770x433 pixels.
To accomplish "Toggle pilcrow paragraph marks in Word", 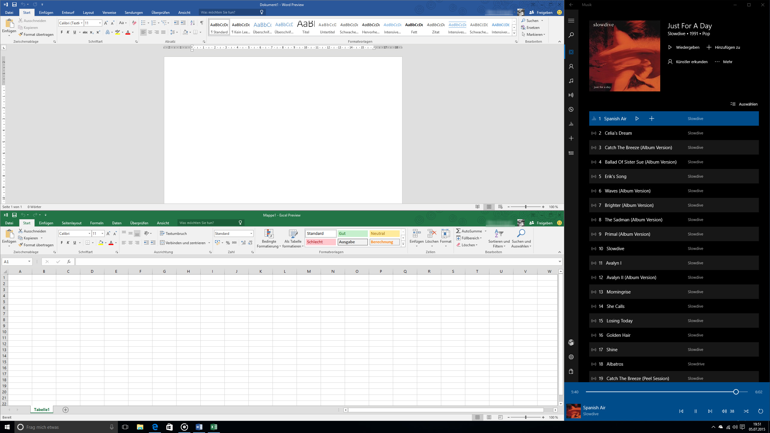I will tap(202, 23).
